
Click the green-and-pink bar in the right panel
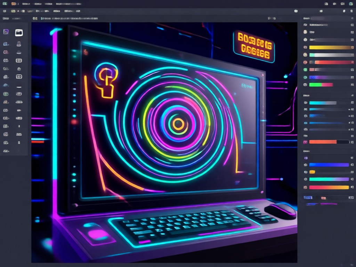click(321, 85)
